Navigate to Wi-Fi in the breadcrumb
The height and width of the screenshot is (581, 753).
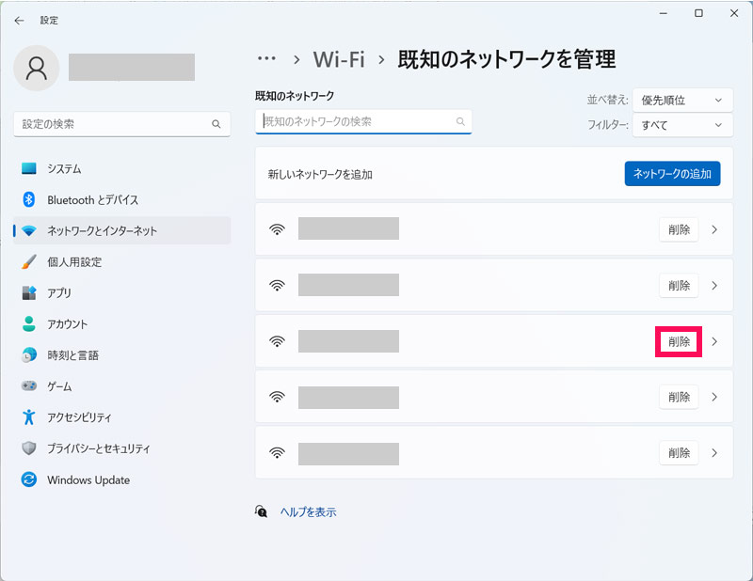(339, 59)
